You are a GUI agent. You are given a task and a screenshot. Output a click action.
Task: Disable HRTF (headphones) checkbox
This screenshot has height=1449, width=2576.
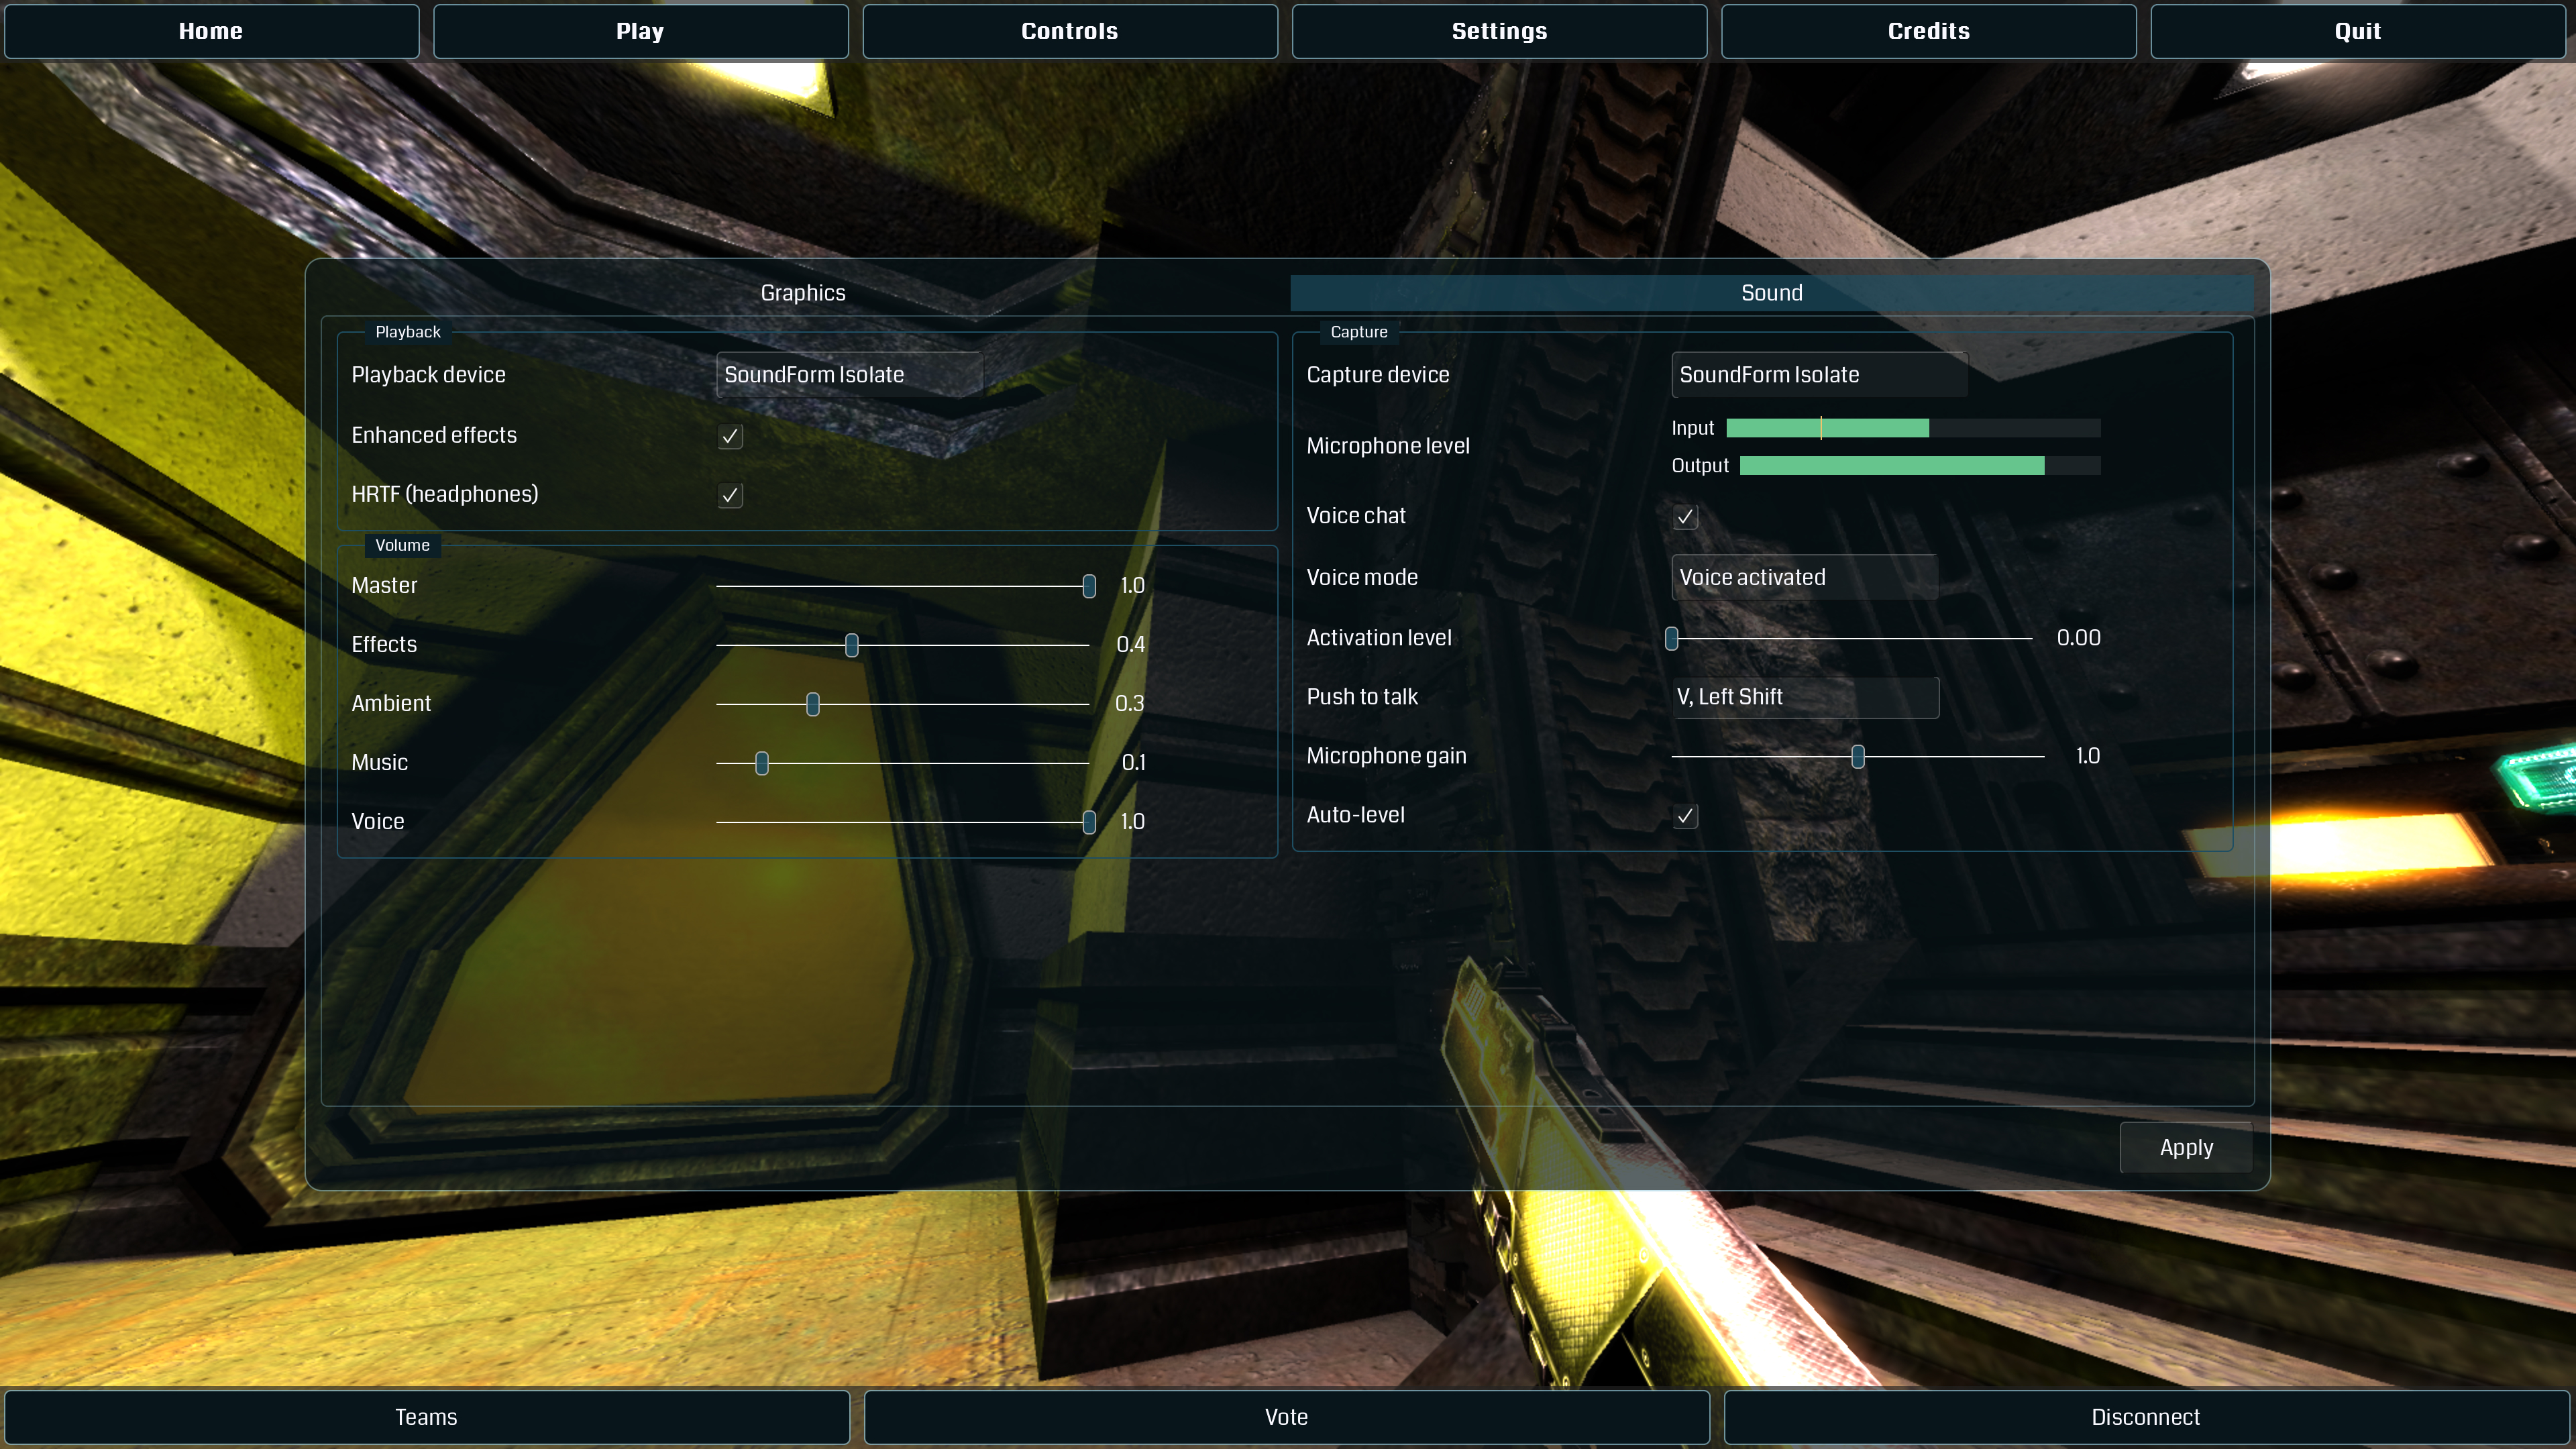[x=730, y=495]
